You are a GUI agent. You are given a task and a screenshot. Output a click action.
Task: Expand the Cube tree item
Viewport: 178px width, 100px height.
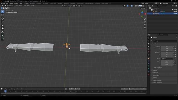[x=152, y=12]
